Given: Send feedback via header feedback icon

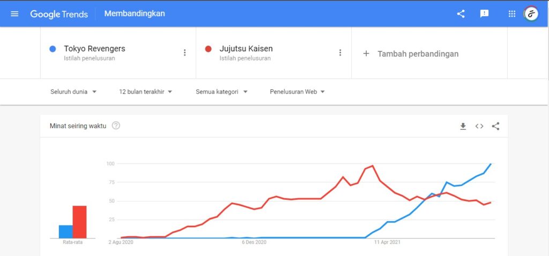Looking at the screenshot, I should click(x=484, y=14).
